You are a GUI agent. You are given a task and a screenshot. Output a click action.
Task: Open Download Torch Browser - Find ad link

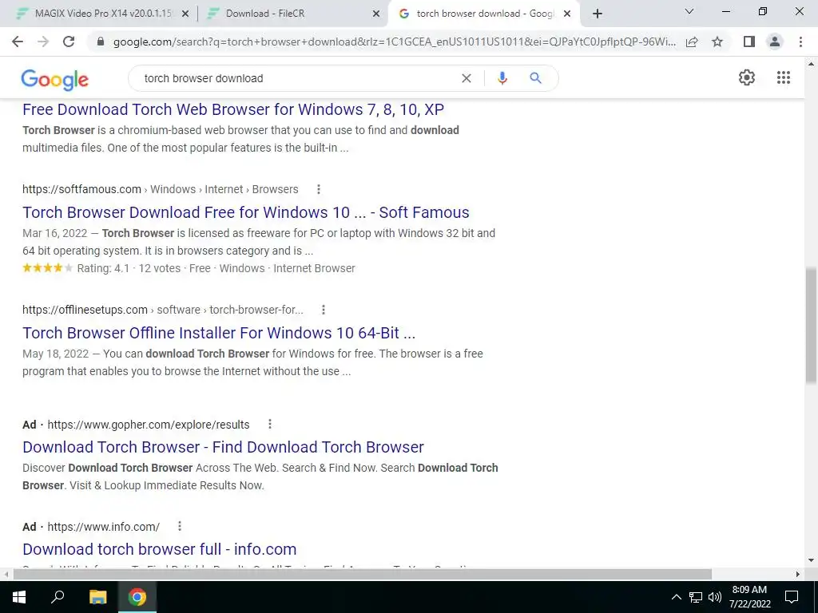[224, 447]
